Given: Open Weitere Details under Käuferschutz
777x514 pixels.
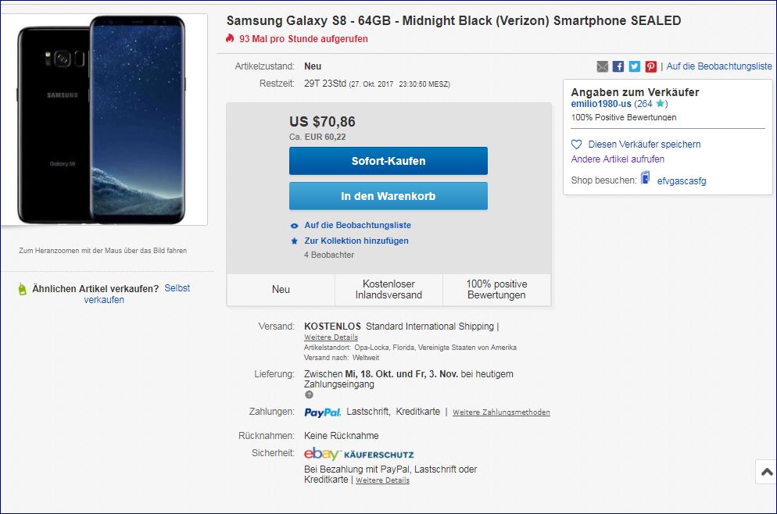Looking at the screenshot, I should pos(382,480).
